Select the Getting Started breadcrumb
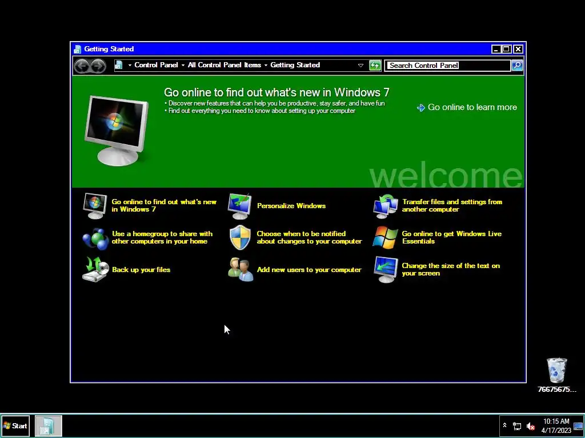This screenshot has width=585, height=438. pyautogui.click(x=295, y=65)
